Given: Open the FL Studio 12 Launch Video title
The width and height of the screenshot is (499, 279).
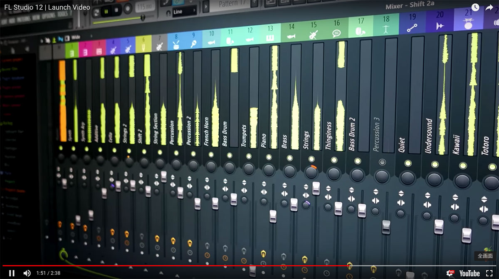Looking at the screenshot, I should (47, 7).
